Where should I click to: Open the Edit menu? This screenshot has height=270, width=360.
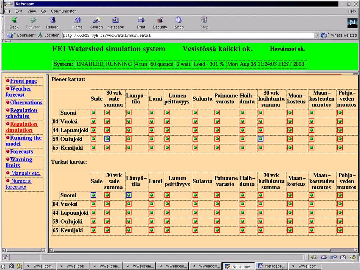point(19,11)
